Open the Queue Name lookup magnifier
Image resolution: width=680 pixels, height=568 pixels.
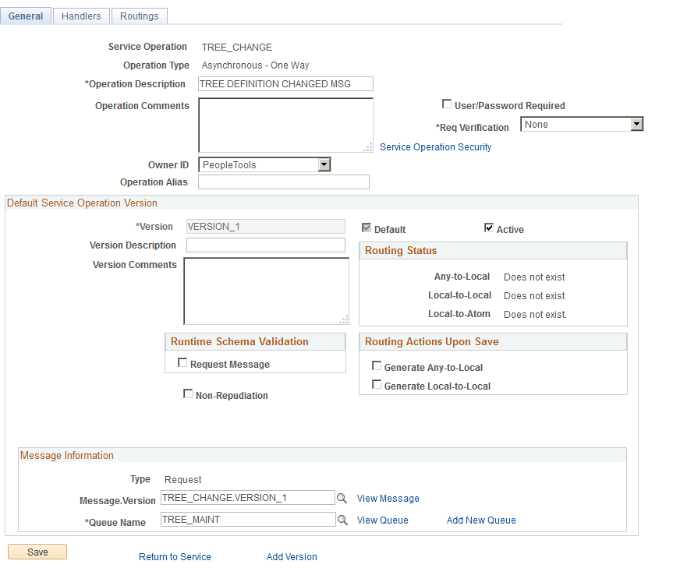click(342, 519)
